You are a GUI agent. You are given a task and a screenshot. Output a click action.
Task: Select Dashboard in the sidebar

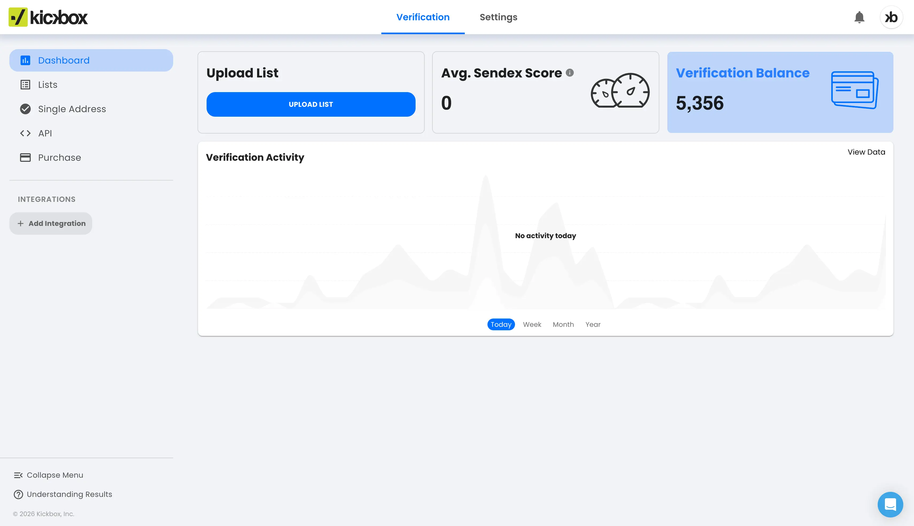[91, 60]
